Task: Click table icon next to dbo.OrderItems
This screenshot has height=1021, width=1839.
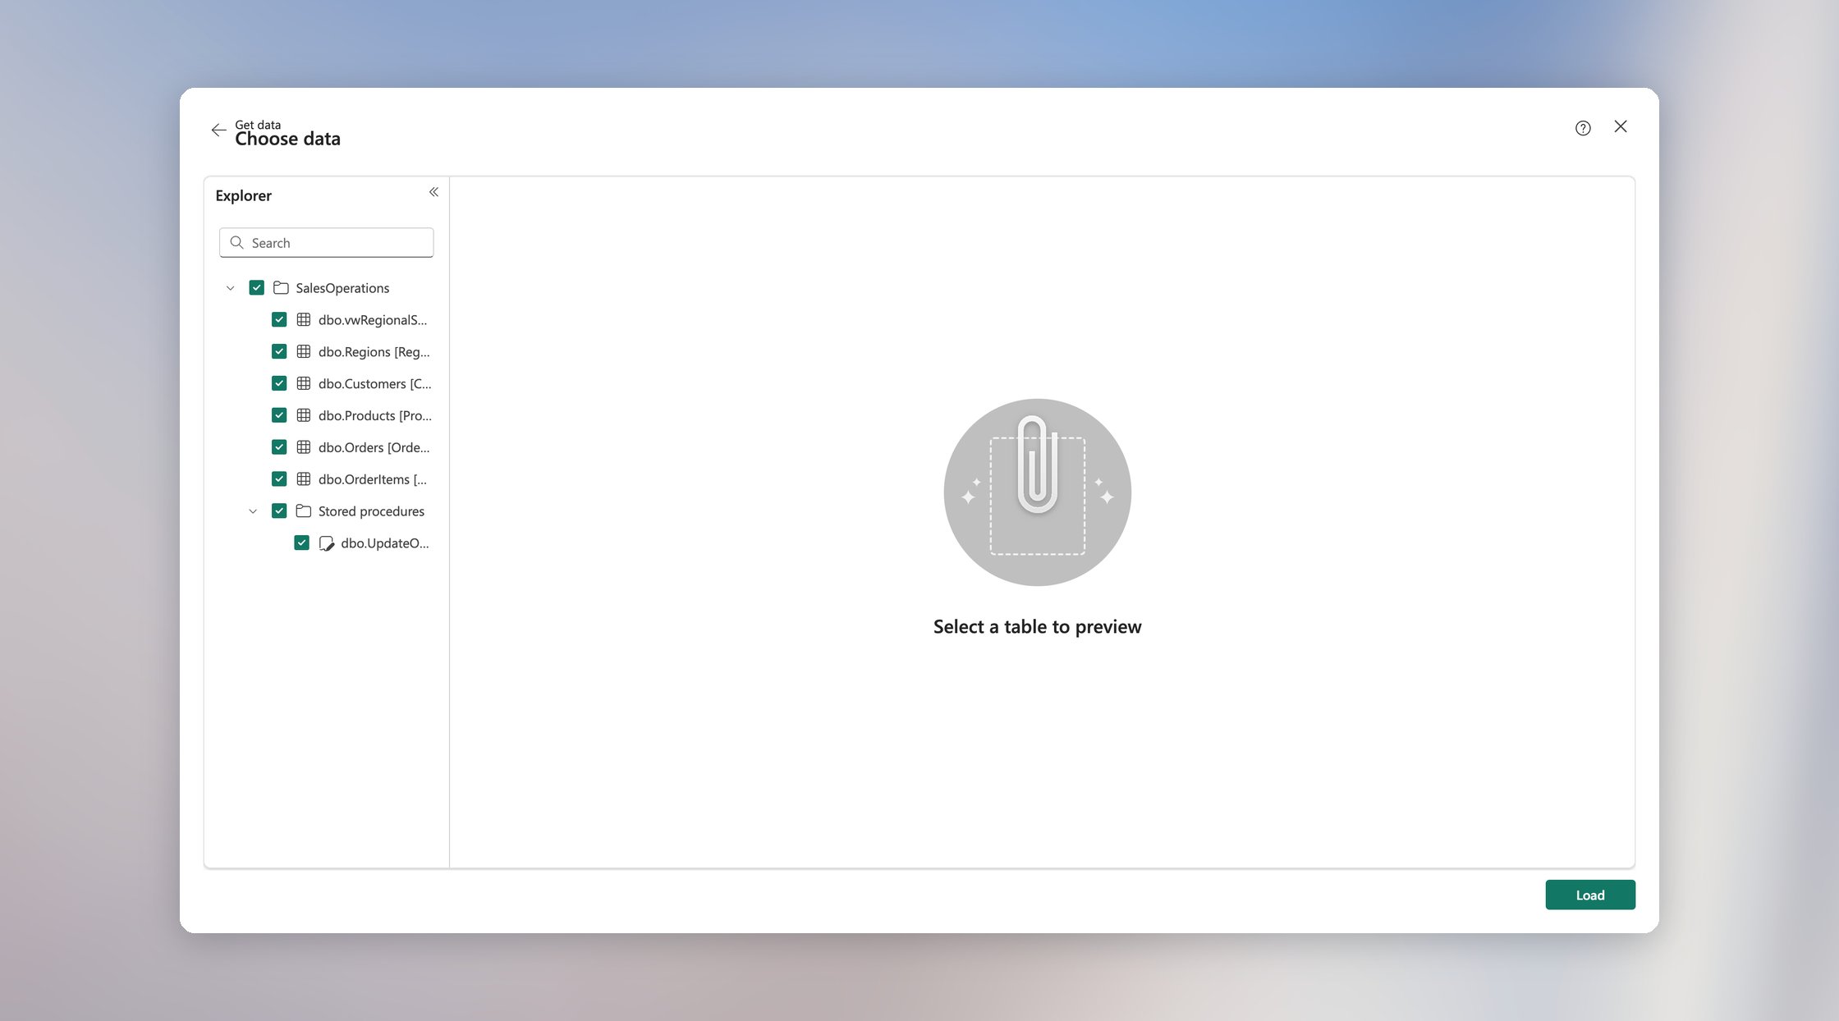Action: (304, 478)
